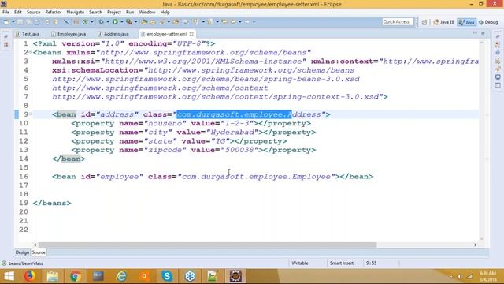
Task: Collapse the address bean on line 9
Action: tap(30, 114)
